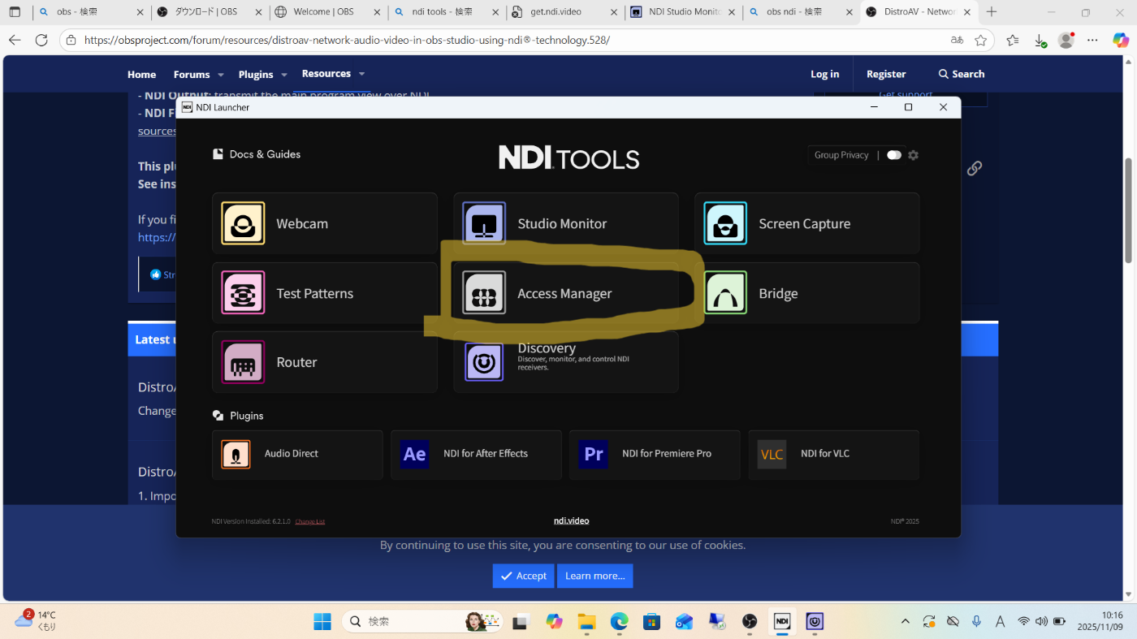Click the taskbar search box

tap(422, 621)
